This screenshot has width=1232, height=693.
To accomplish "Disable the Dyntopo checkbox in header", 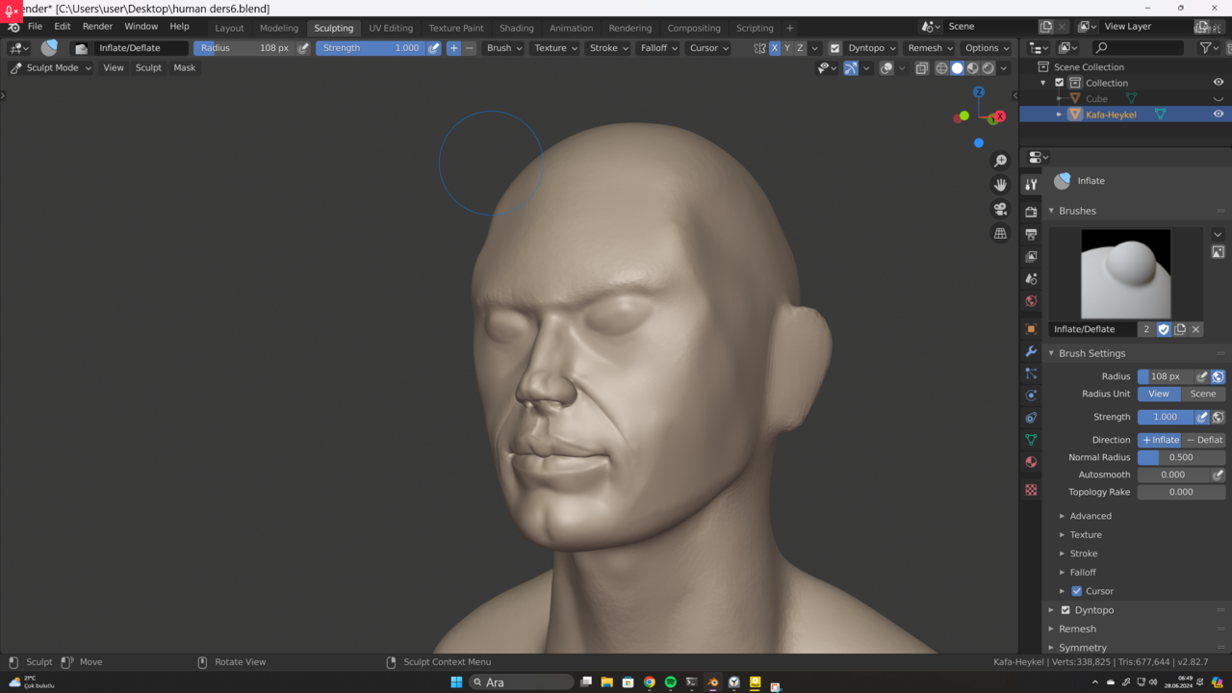I will [x=834, y=48].
